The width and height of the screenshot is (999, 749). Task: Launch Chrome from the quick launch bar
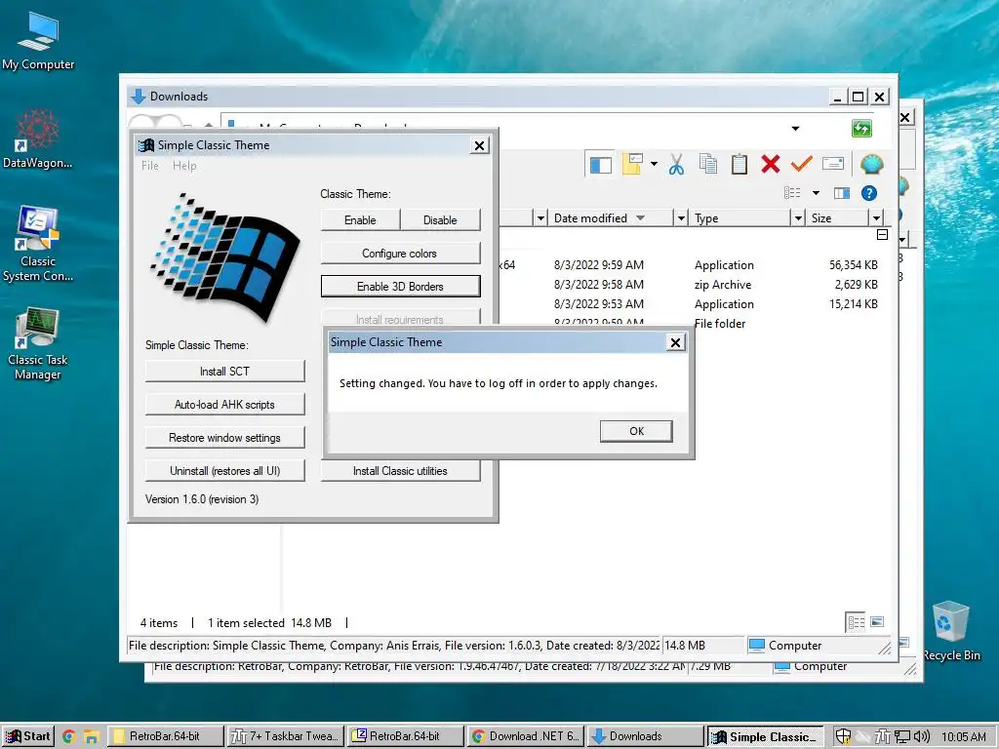(69, 737)
